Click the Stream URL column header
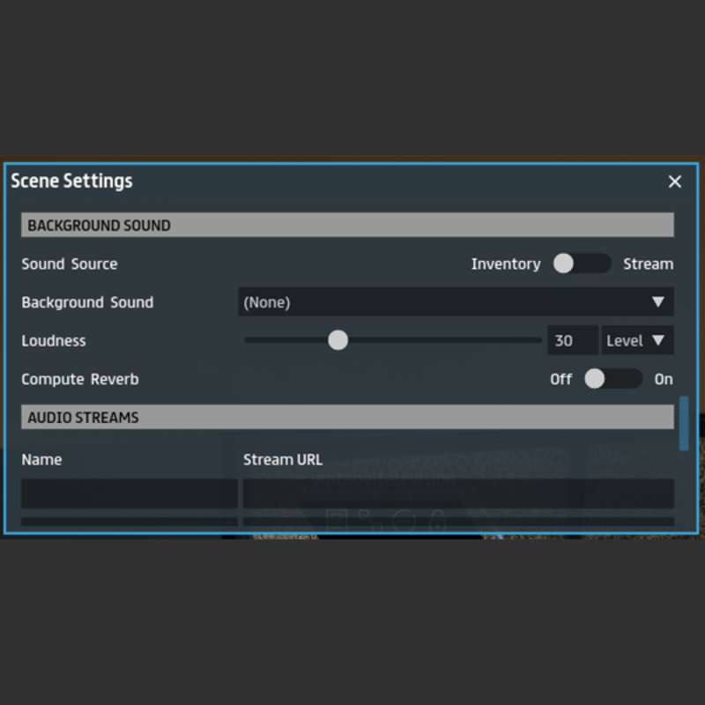 point(282,459)
